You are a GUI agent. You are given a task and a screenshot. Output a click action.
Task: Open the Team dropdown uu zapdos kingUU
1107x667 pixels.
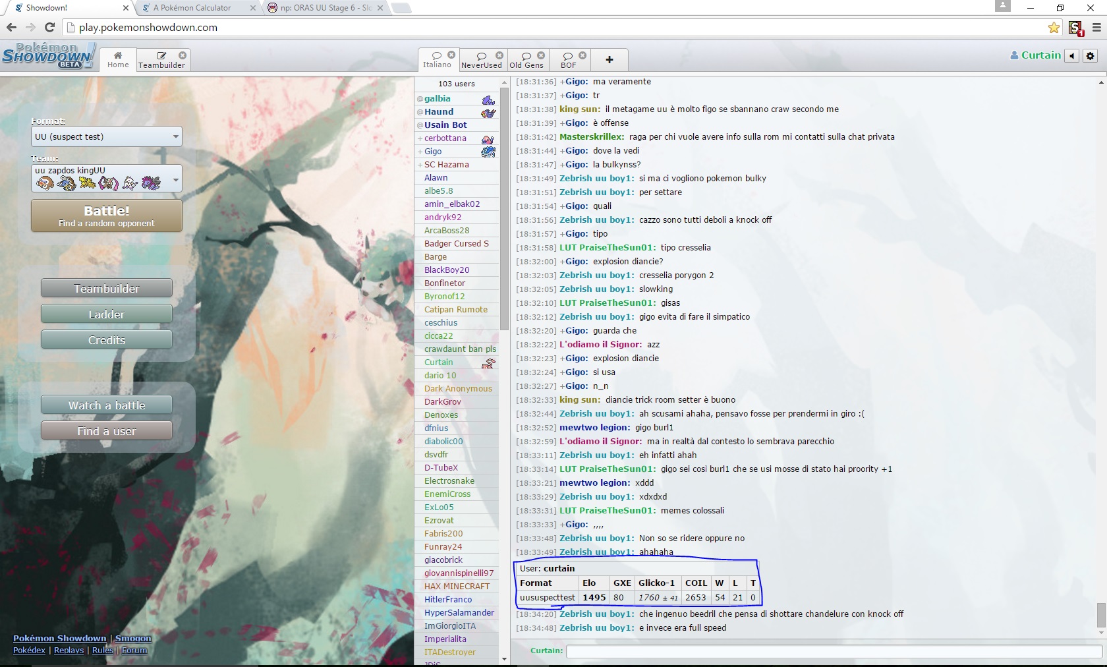click(107, 179)
